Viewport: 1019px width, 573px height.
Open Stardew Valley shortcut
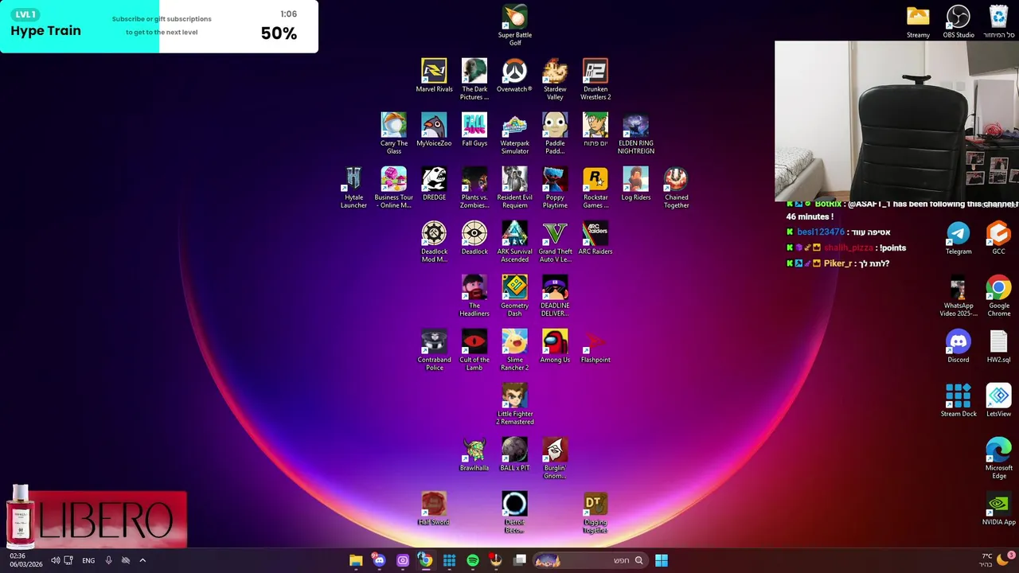click(555, 79)
